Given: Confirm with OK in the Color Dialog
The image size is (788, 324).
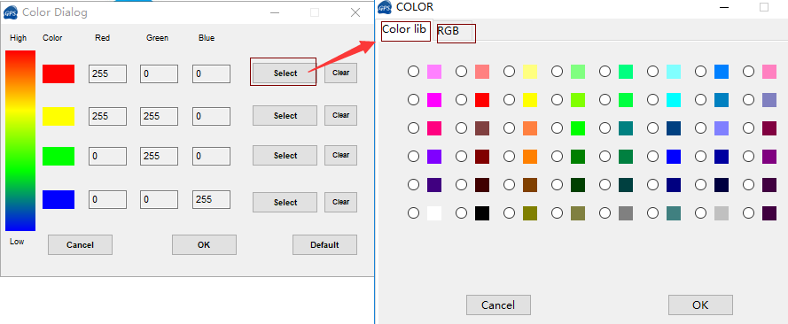Looking at the screenshot, I should tap(204, 244).
